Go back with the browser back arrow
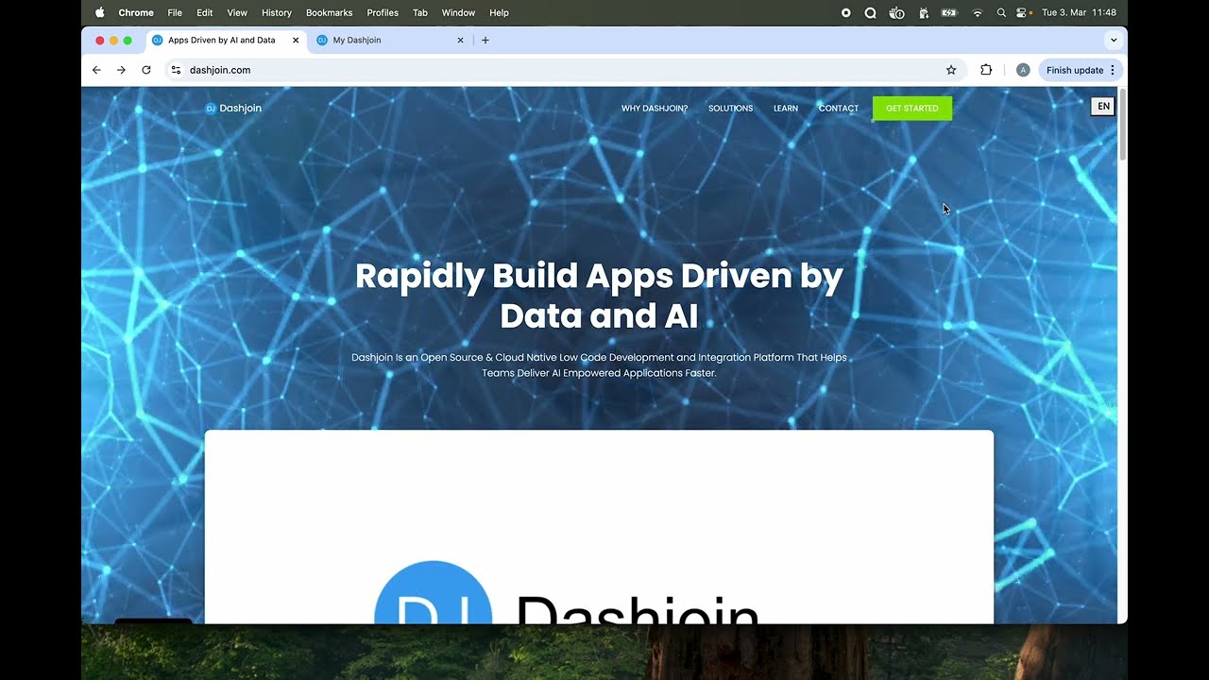Screen dimensions: 1209x680 pos(96,70)
